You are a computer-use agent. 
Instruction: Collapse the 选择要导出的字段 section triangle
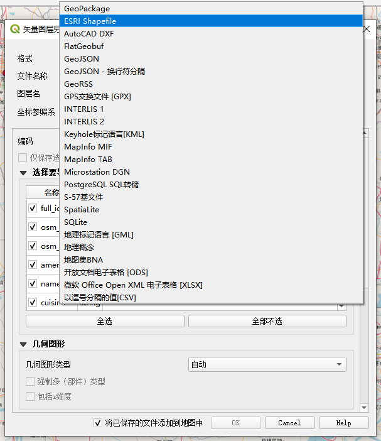click(x=23, y=173)
